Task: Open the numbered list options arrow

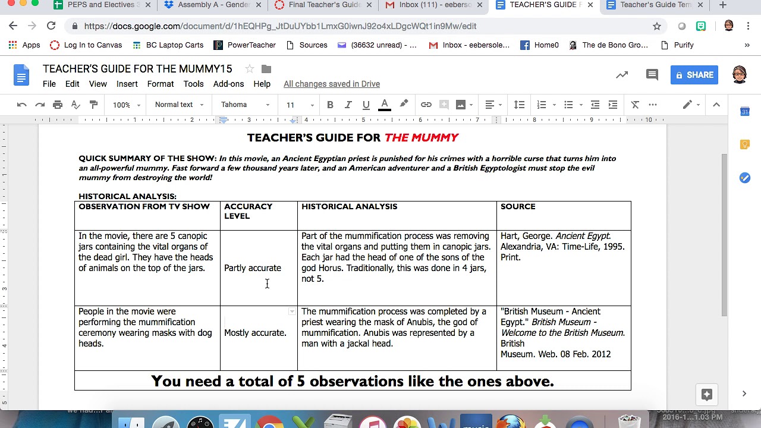Action: pos(554,105)
